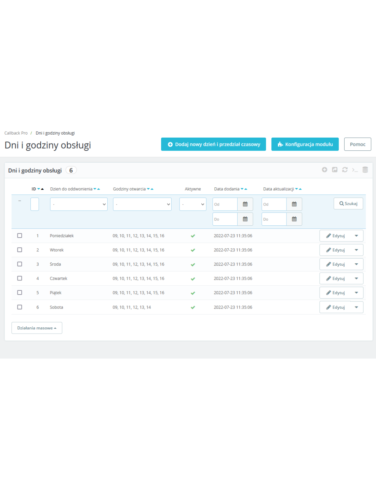Edit the Piątek entry

coord(335,293)
